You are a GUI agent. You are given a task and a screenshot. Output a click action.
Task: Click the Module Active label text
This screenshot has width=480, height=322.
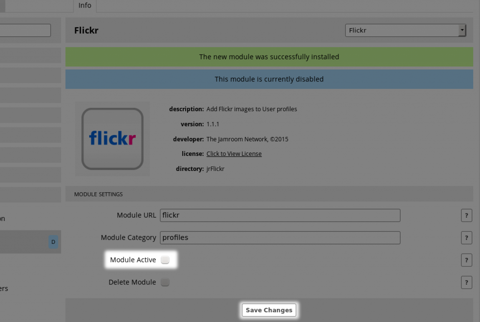click(x=133, y=260)
